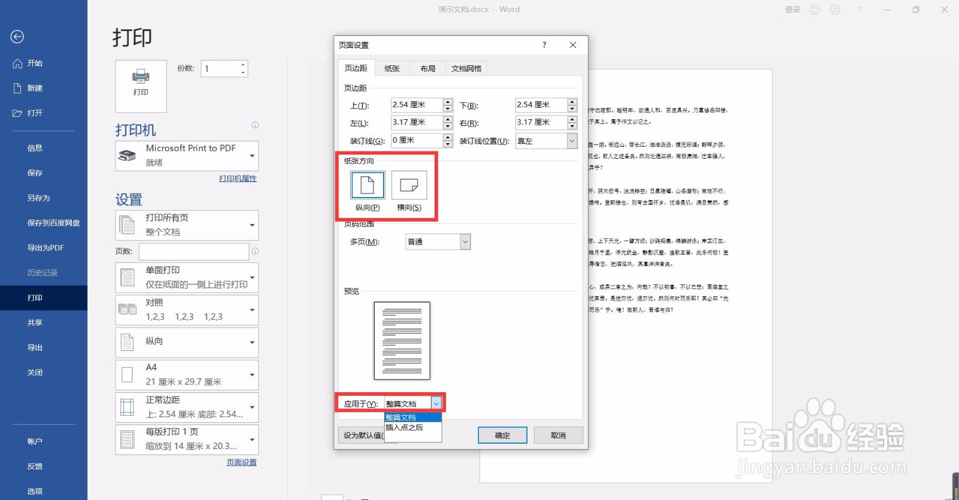Go to 信息 page
This screenshot has height=500, width=959.
click(35, 148)
